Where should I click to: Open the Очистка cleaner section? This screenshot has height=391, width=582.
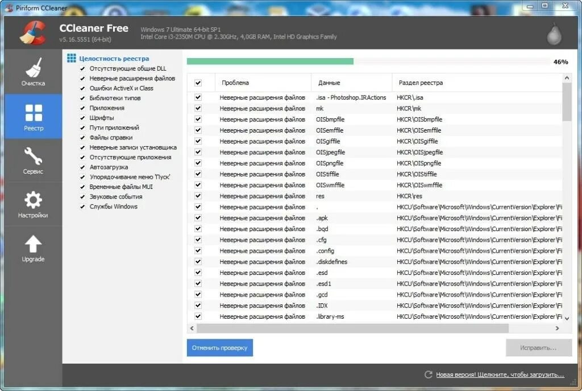pos(33,72)
